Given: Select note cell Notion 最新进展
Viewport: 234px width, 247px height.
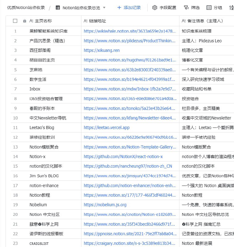Looking at the screenshot, I should click(197, 243).
